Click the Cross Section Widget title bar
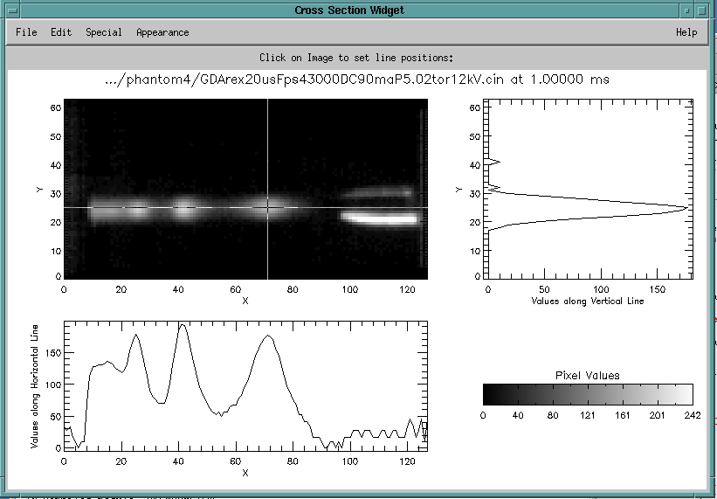717x499 pixels. (349, 10)
